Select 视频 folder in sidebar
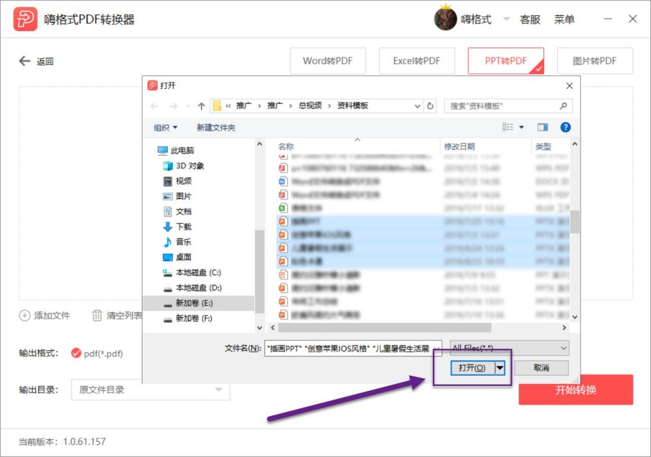The image size is (651, 457). pos(177,181)
